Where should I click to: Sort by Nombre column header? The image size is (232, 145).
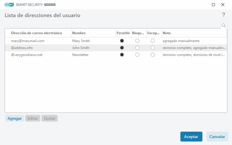point(79,33)
